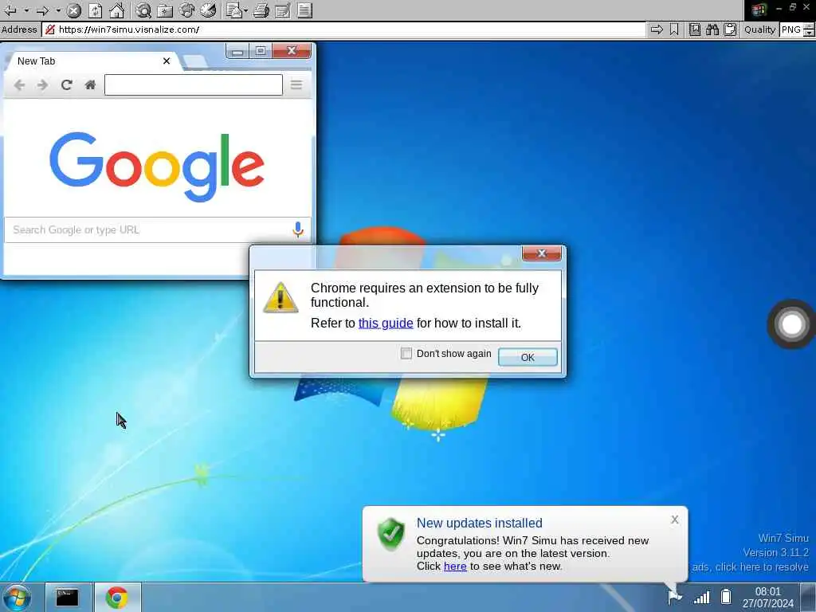Image resolution: width=816 pixels, height=612 pixels.
Task: Click the 'here' link in updates notification
Action: pos(455,567)
